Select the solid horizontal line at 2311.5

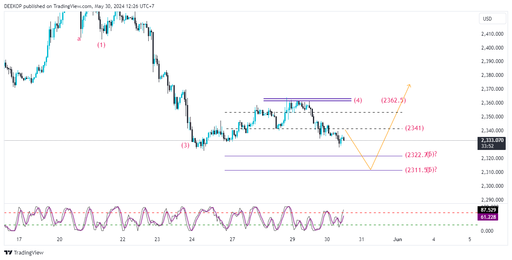tap(313, 170)
